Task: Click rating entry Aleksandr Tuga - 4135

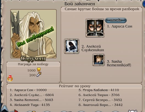Action: (x=30, y=105)
